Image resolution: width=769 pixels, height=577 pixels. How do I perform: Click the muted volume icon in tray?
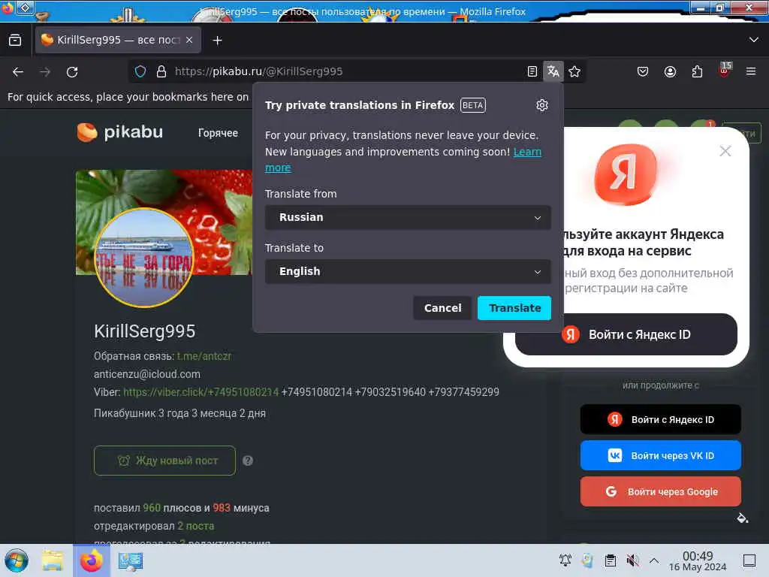[632, 560]
